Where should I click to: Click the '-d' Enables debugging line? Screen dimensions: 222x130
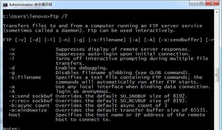pyautogui.click(x=59, y=68)
